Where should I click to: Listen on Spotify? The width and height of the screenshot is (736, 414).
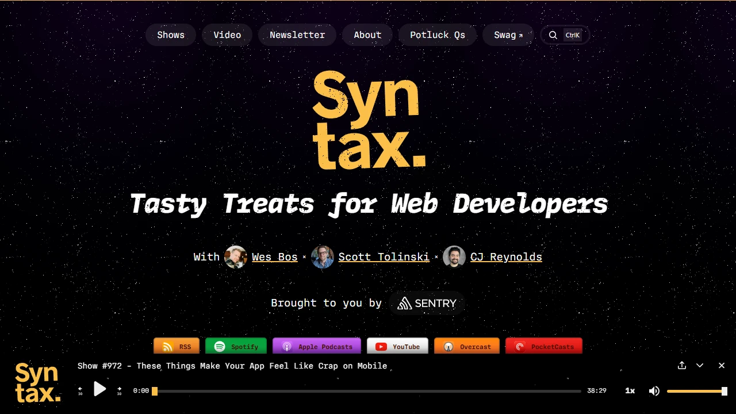tap(236, 346)
